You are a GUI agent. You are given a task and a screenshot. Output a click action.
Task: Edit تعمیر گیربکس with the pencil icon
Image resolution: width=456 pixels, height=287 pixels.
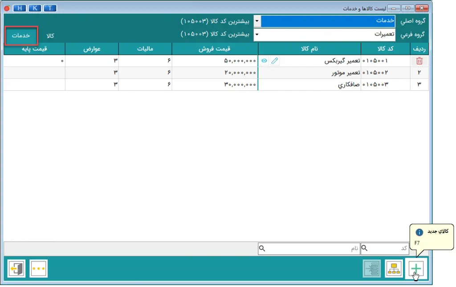click(x=275, y=61)
